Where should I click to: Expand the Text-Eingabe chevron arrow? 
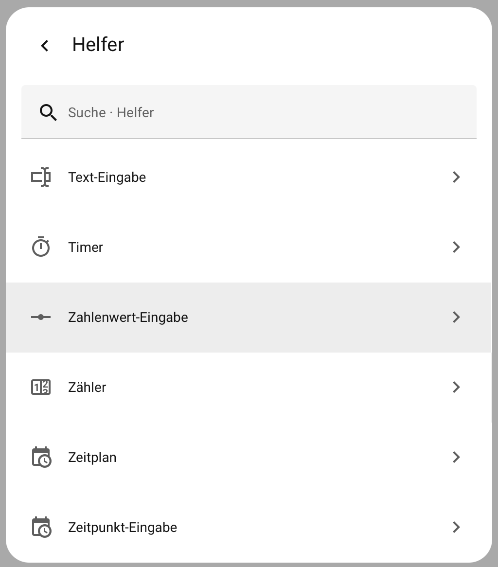[x=456, y=177]
